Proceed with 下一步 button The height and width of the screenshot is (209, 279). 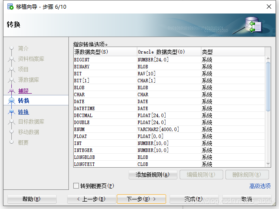[x=141, y=199]
